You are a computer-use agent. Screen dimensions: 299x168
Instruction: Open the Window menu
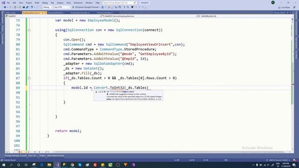pyautogui.click(x=89, y=3)
